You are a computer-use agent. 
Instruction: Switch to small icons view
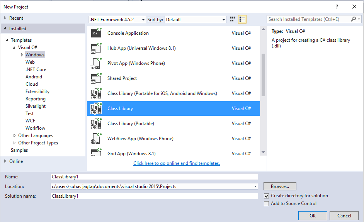coord(233,19)
